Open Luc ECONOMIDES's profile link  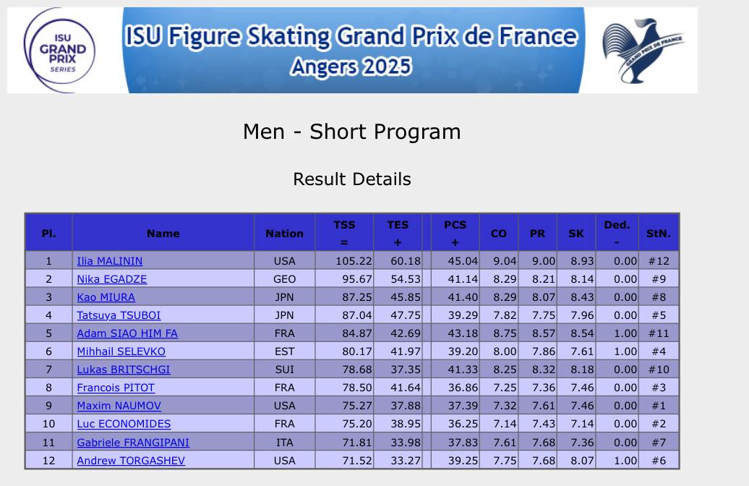coord(124,424)
